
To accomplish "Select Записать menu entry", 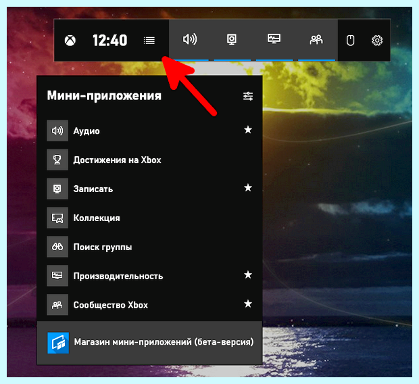I will 149,189.
